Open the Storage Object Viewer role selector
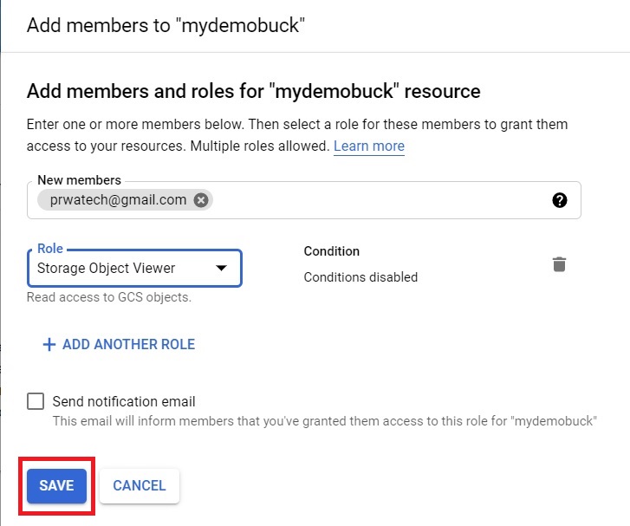Viewport: 630px width, 526px height. pyautogui.click(x=134, y=268)
